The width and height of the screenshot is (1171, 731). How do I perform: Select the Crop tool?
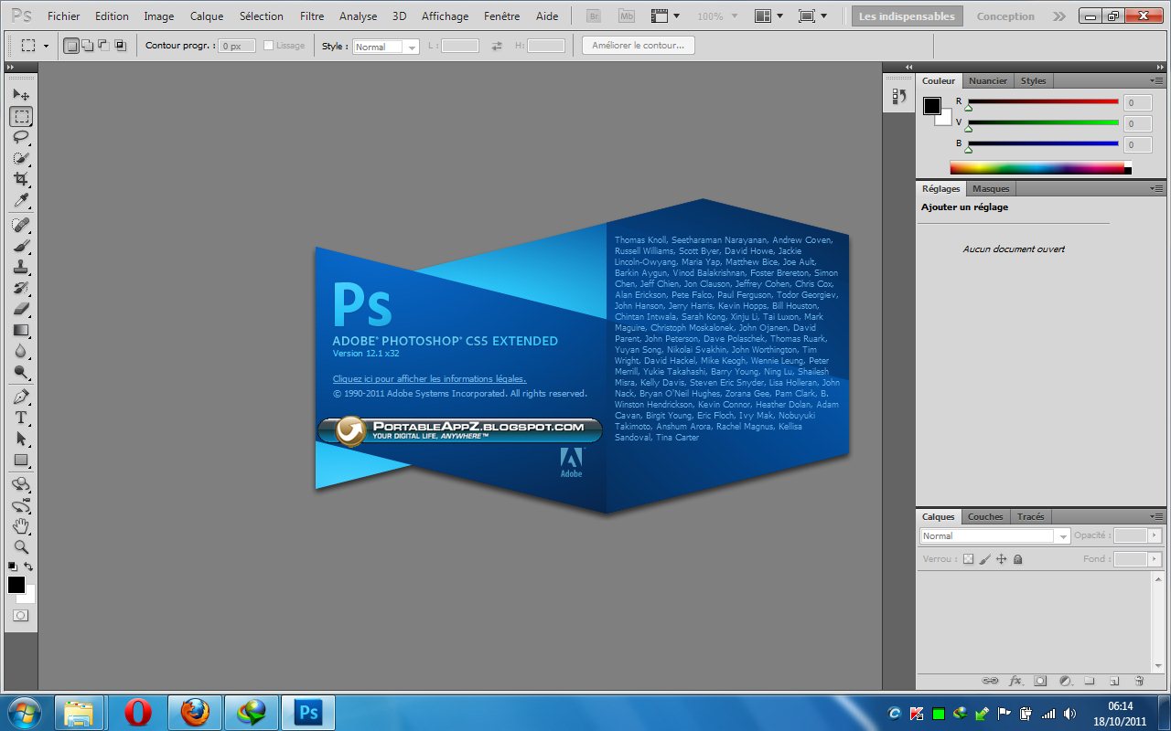click(21, 179)
